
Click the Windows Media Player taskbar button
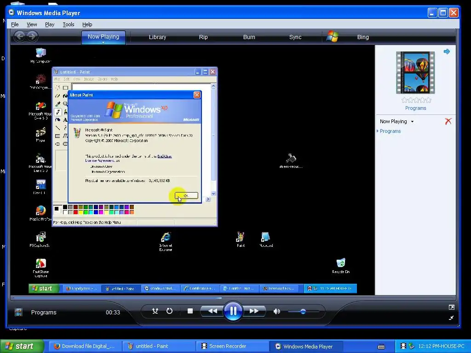pos(305,346)
